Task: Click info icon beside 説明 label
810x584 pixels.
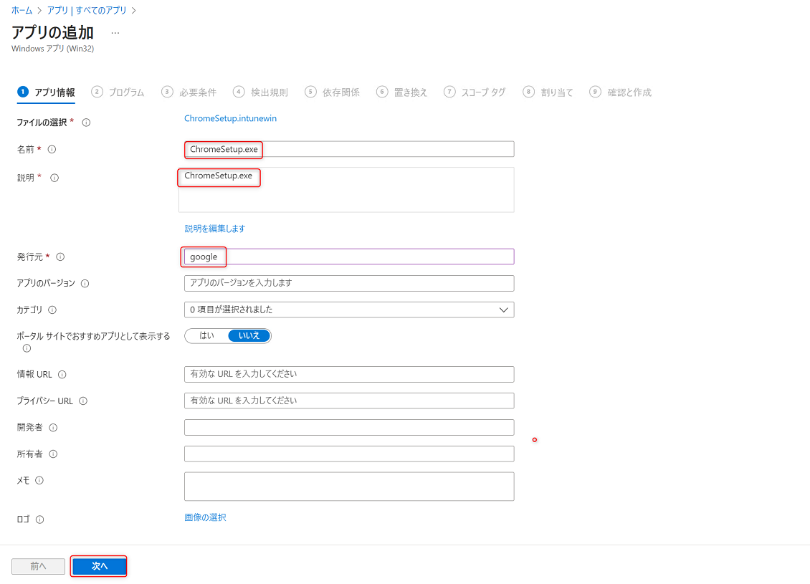Action: [54, 178]
